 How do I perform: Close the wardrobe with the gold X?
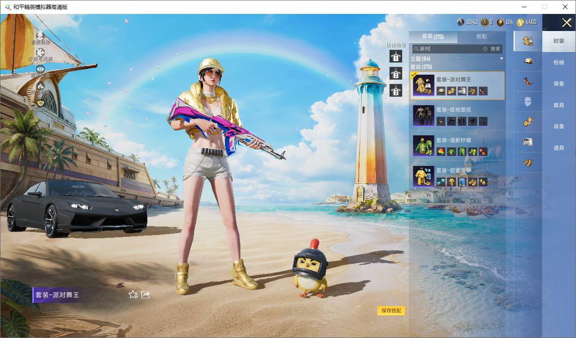pos(567,22)
